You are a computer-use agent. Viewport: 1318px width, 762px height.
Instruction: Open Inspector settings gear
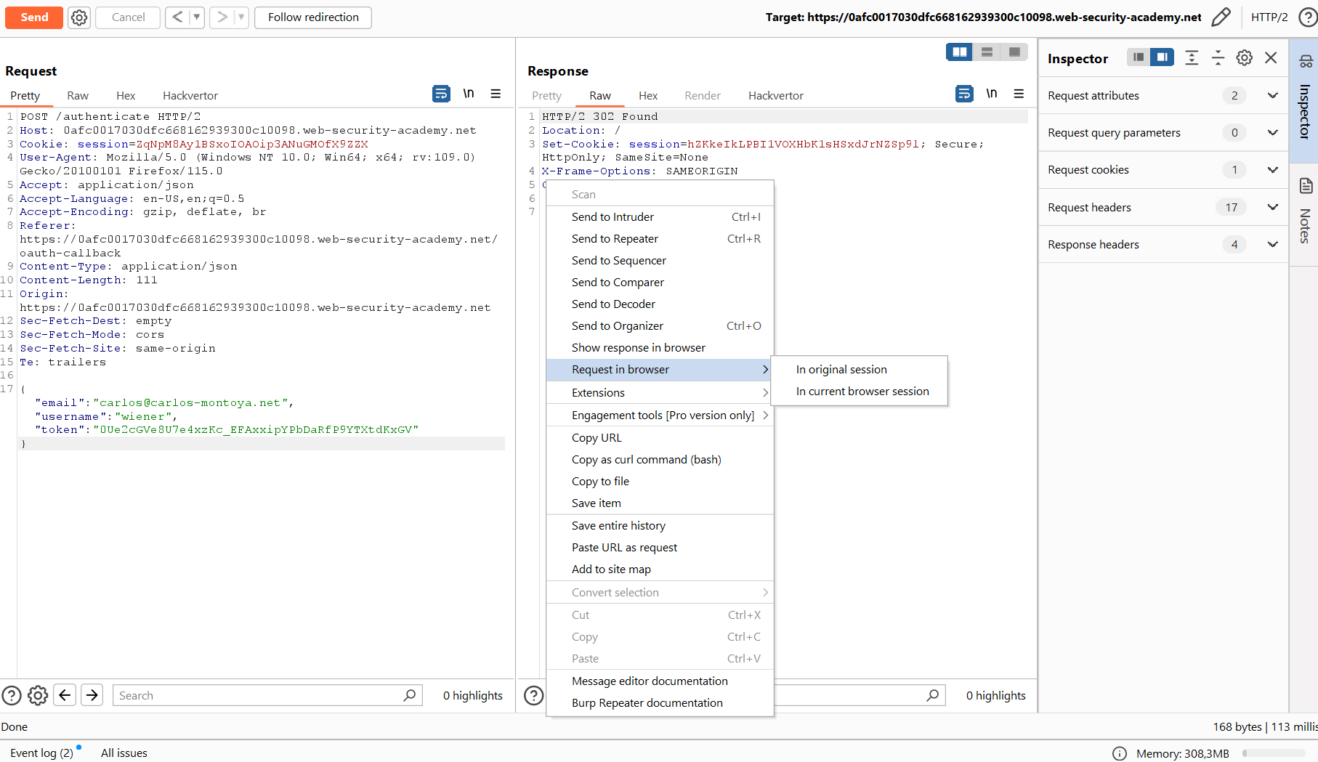[x=1245, y=58]
